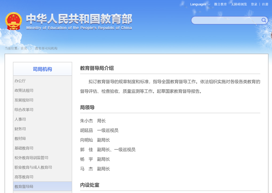Screen dimensions: 272x193
Task: Select 办公厅 from the sidebar
Action: coord(20,81)
